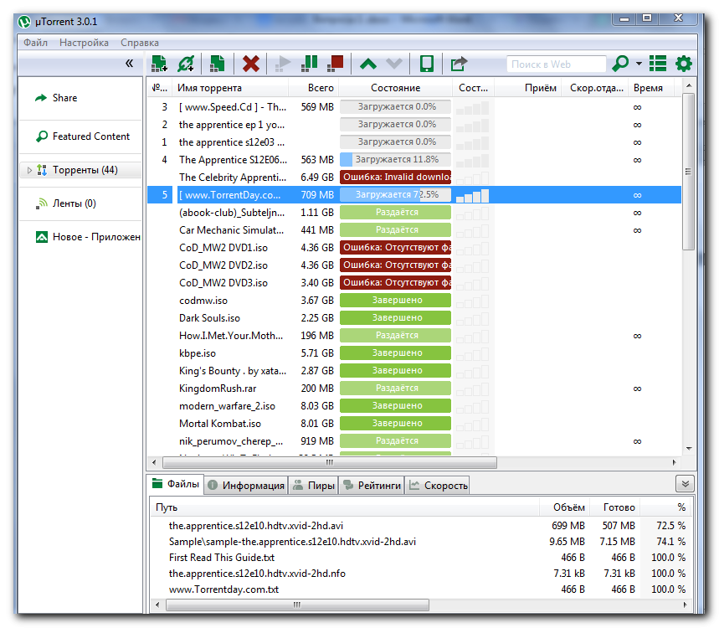Click the torrent list horizontal scrollbar thumb
This screenshot has height=628, width=719.
tap(330, 462)
